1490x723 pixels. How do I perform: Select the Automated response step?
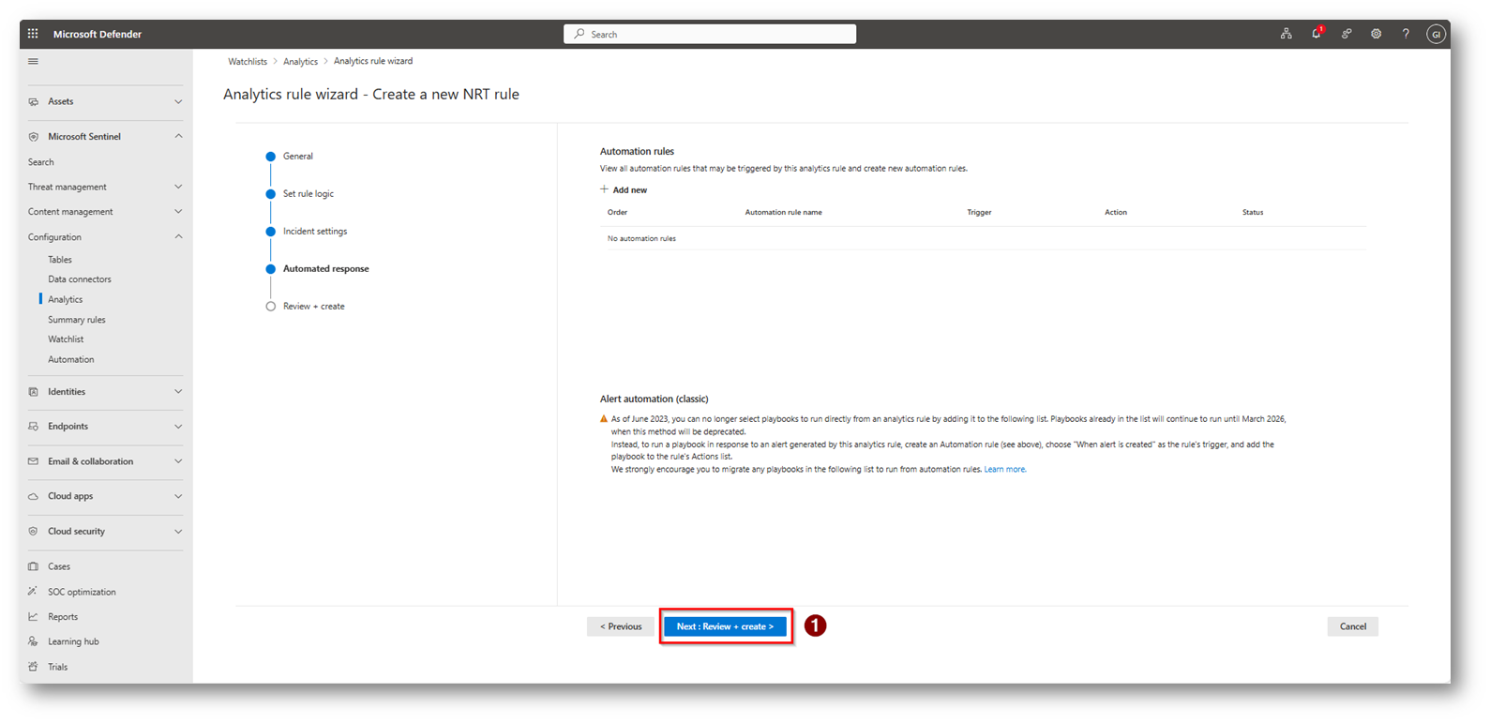(326, 269)
